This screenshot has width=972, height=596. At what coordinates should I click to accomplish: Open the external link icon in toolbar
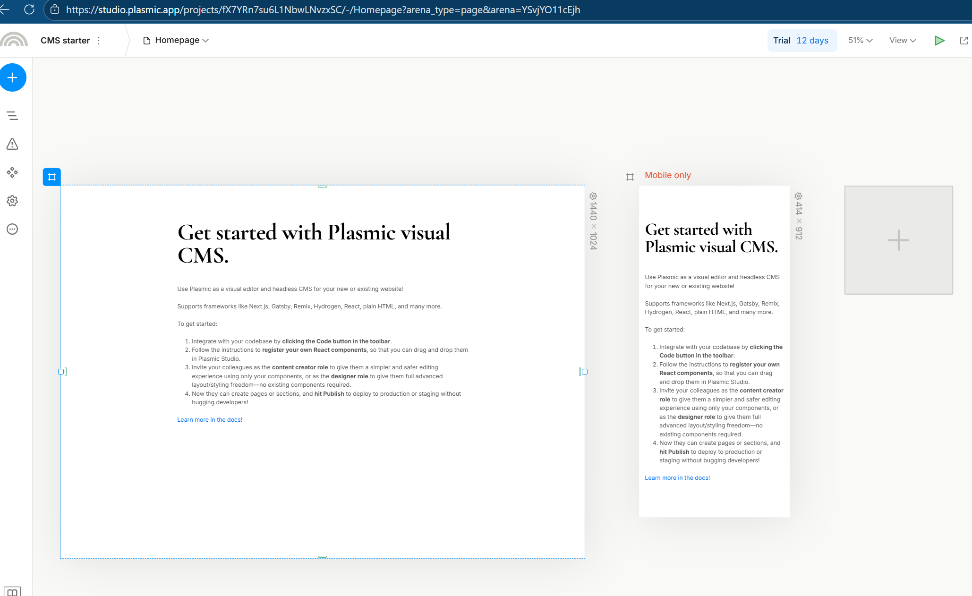coord(964,41)
